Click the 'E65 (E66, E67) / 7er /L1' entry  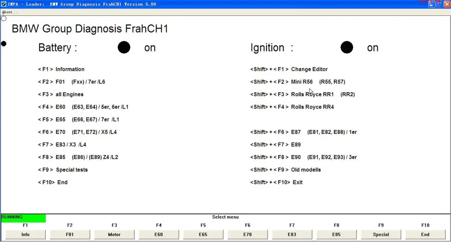pyautogui.click(x=78, y=119)
